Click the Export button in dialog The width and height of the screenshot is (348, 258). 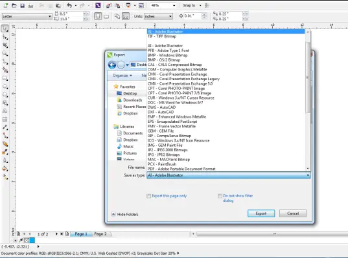point(261,213)
